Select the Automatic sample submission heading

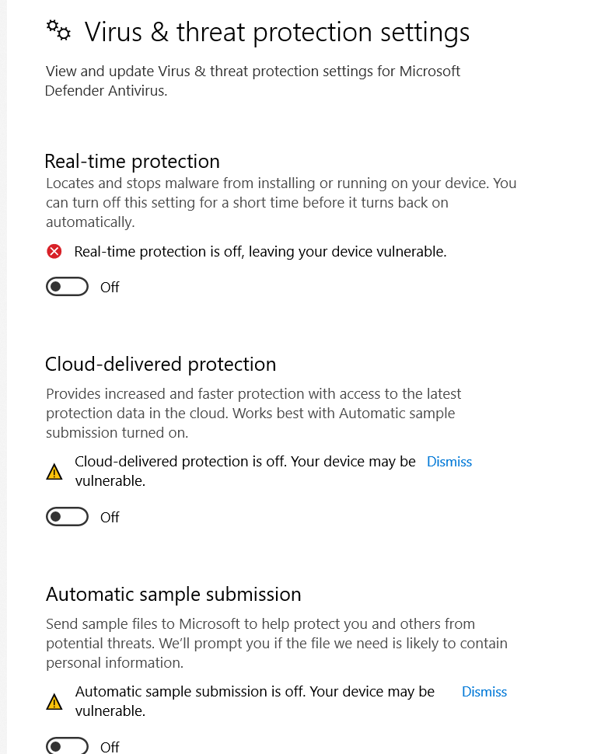173,595
